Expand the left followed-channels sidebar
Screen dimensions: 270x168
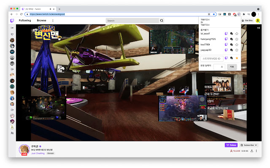(12, 28)
